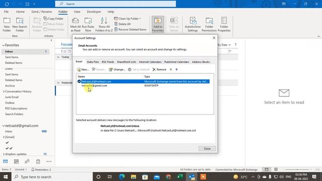Open Internet Calendars tab
Screen dimensions: 322x181
tap(150, 62)
